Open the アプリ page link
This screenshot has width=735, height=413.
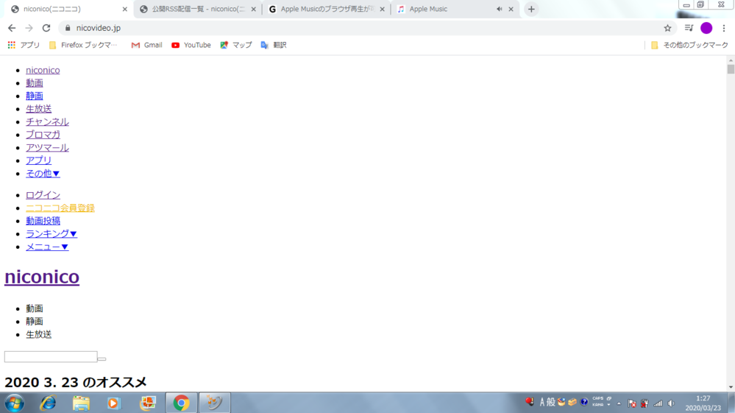coord(38,160)
